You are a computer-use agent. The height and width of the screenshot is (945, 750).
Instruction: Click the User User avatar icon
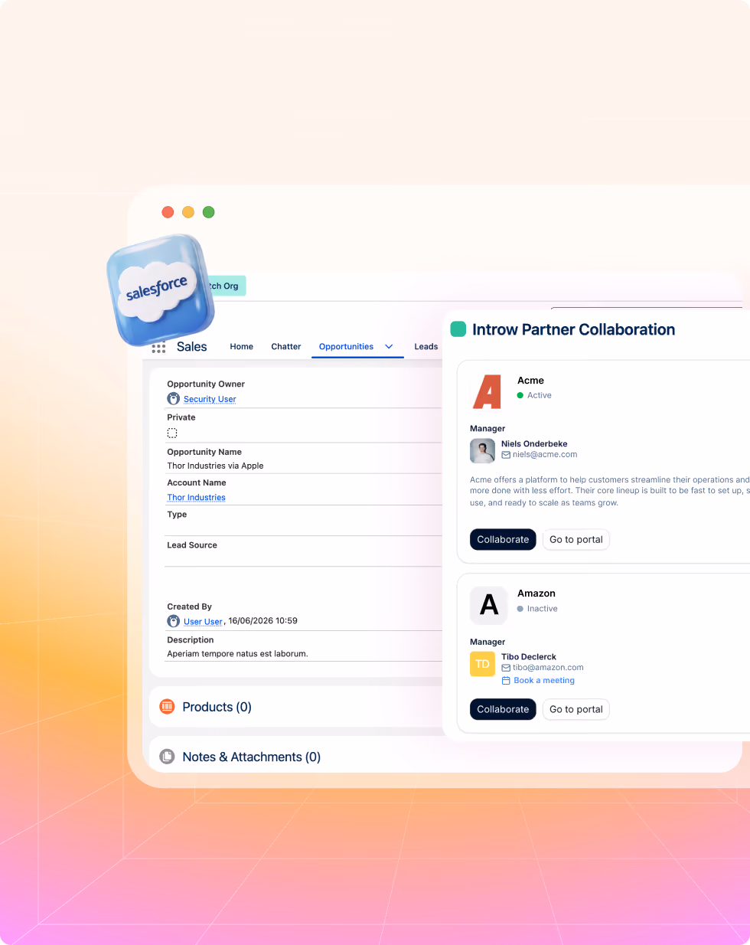(x=174, y=621)
